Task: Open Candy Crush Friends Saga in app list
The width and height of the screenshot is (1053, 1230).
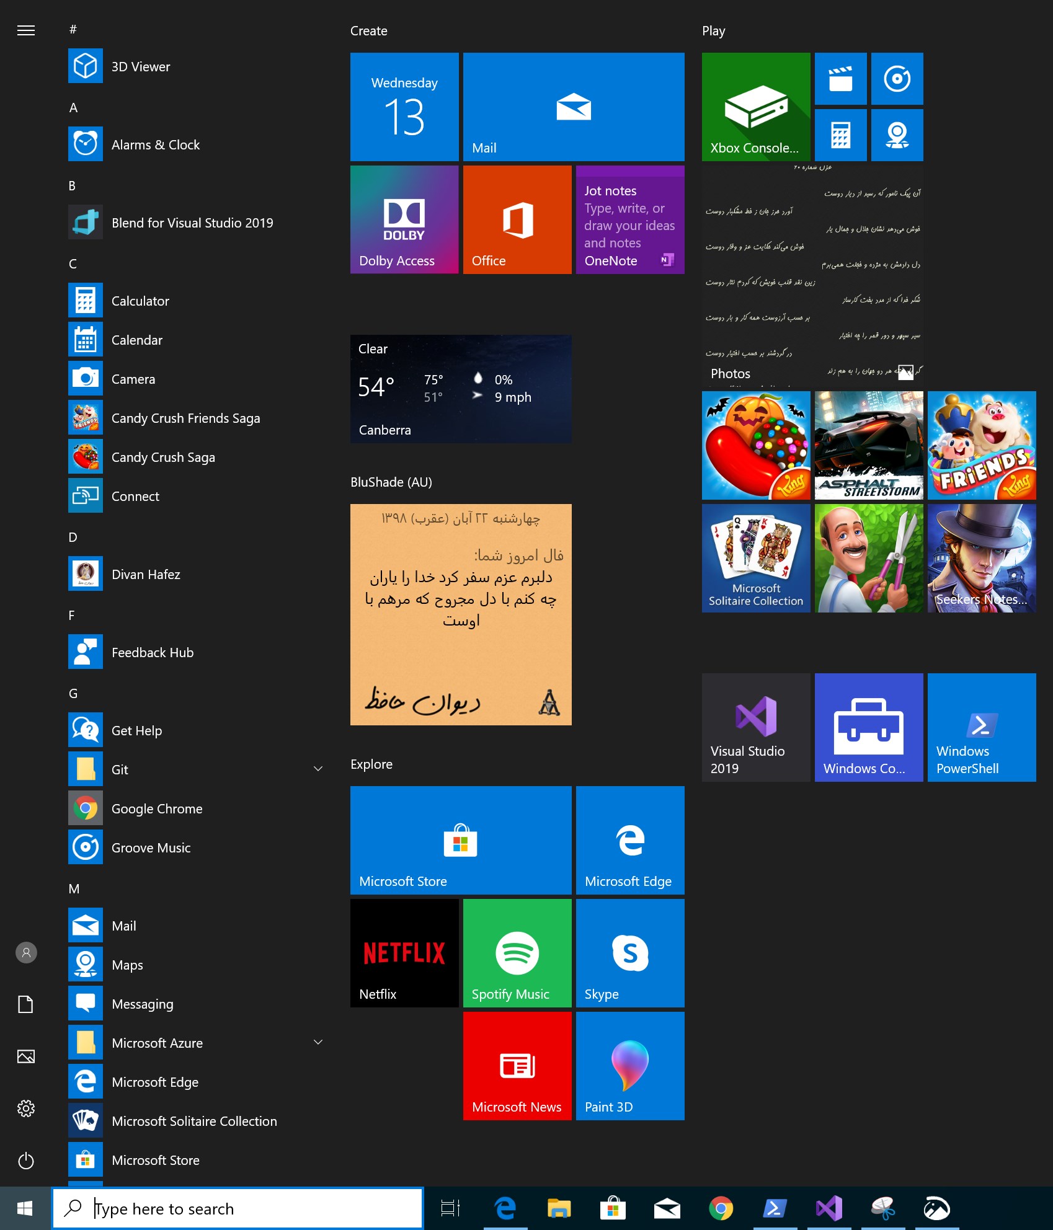Action: click(x=196, y=418)
